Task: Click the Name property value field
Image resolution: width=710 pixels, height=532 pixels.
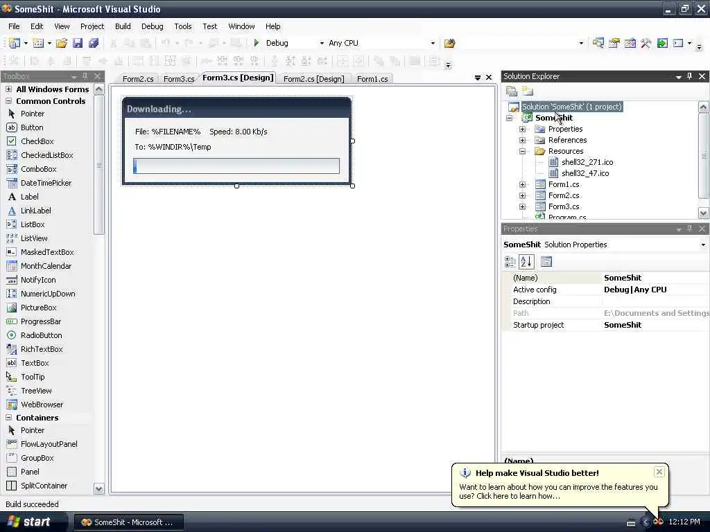Action: pos(655,278)
